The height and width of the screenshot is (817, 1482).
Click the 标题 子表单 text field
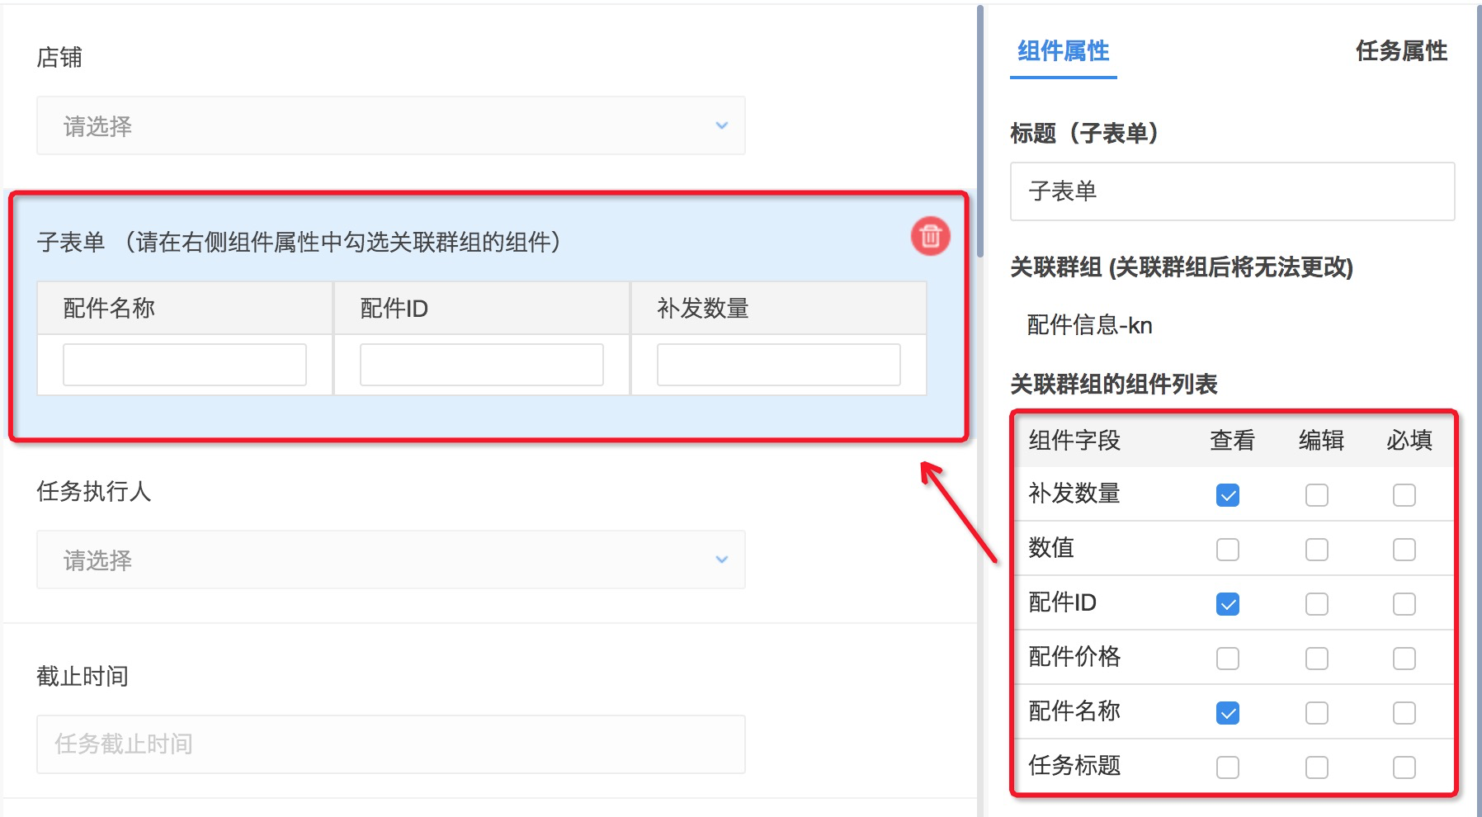(x=1231, y=191)
